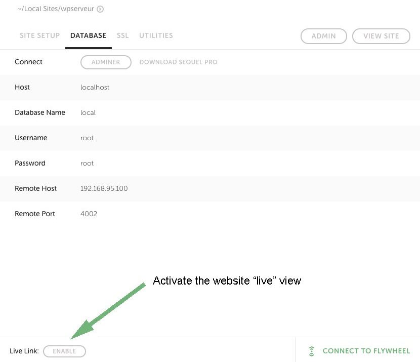
Task: Enable the Live Link
Action: [64, 351]
